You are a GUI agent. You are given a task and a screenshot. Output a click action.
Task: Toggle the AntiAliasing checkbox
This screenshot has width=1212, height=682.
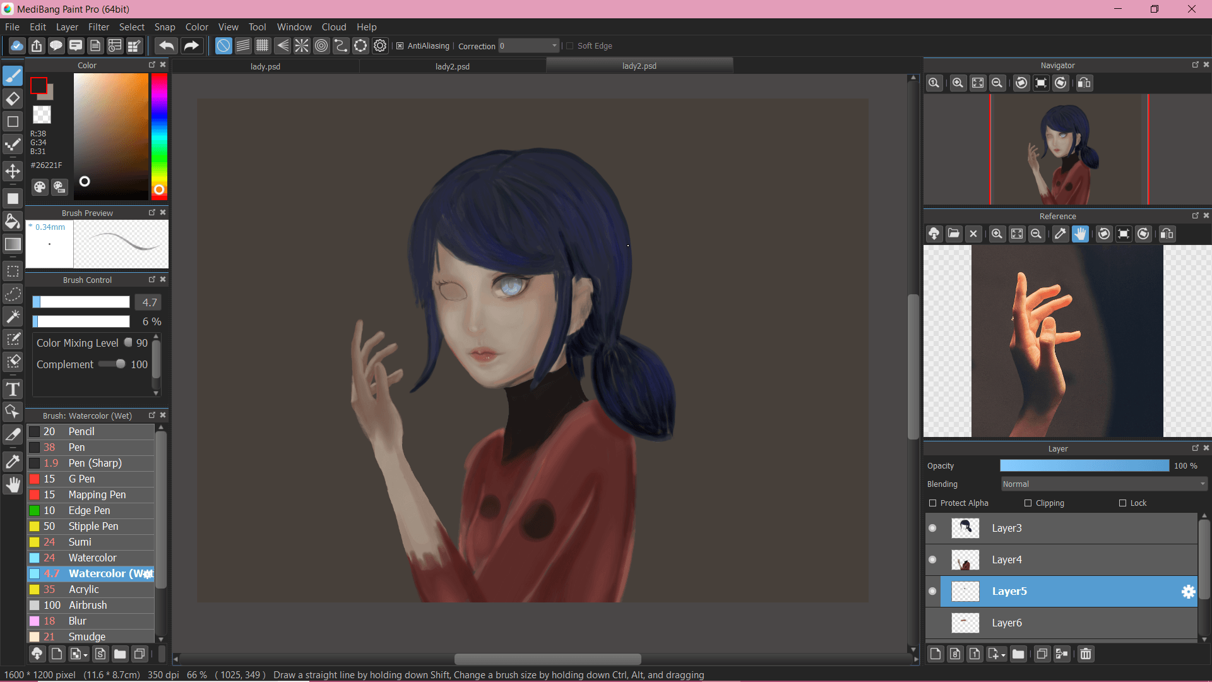(400, 45)
